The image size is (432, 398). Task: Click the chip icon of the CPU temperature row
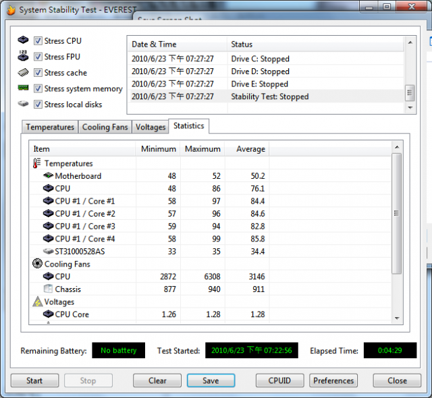[48, 188]
